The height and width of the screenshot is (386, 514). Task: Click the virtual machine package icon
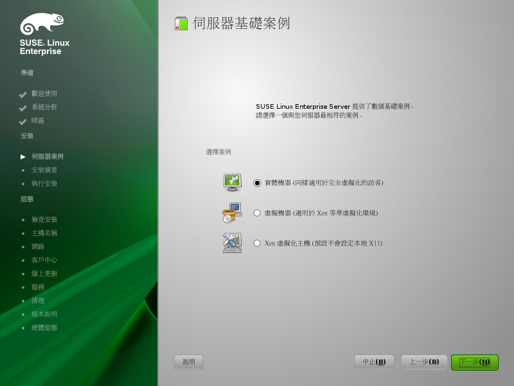coord(232,212)
